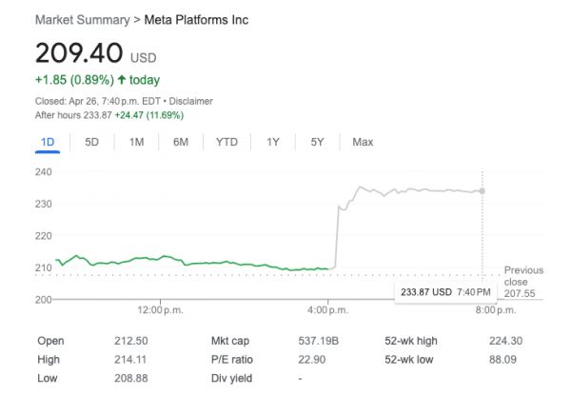Viewport: 571px width, 396px height.
Task: Show the 6M price chart tab
Action: 181,143
